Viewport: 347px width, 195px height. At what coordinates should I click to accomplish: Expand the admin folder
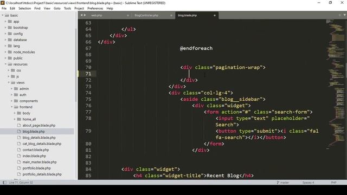click(x=12, y=89)
